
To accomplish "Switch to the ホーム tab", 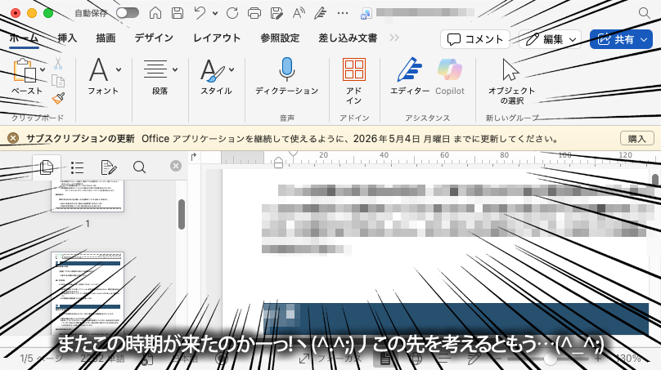I will [x=24, y=38].
